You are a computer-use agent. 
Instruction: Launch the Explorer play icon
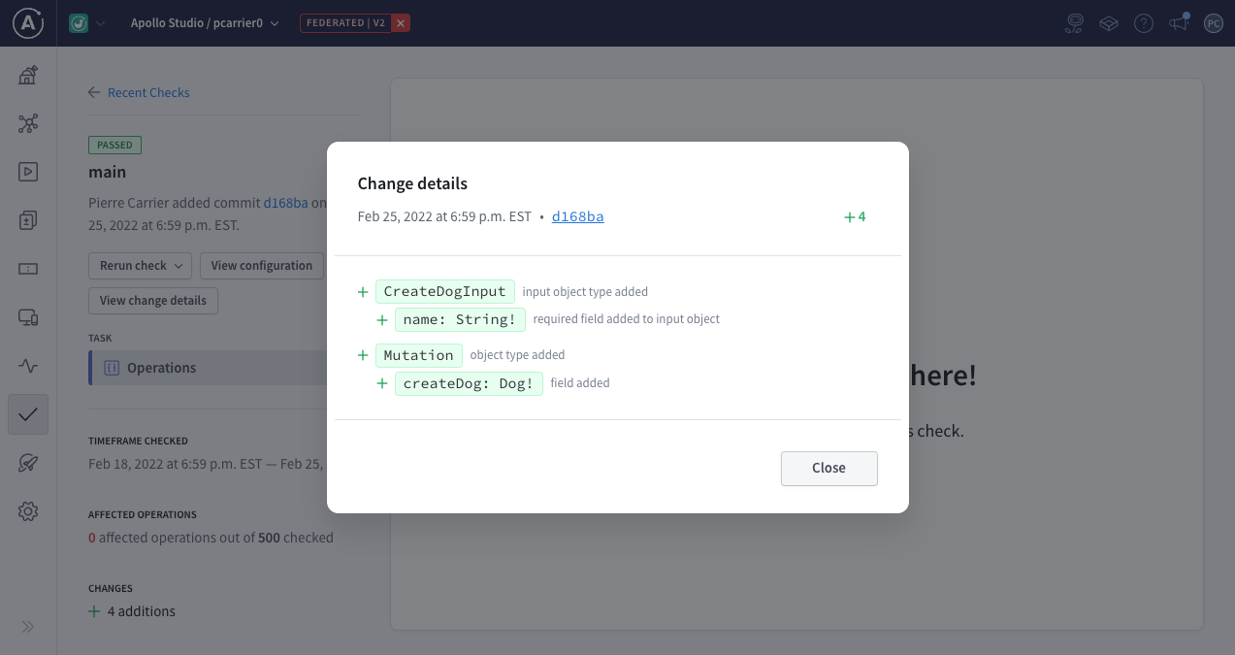click(x=27, y=171)
